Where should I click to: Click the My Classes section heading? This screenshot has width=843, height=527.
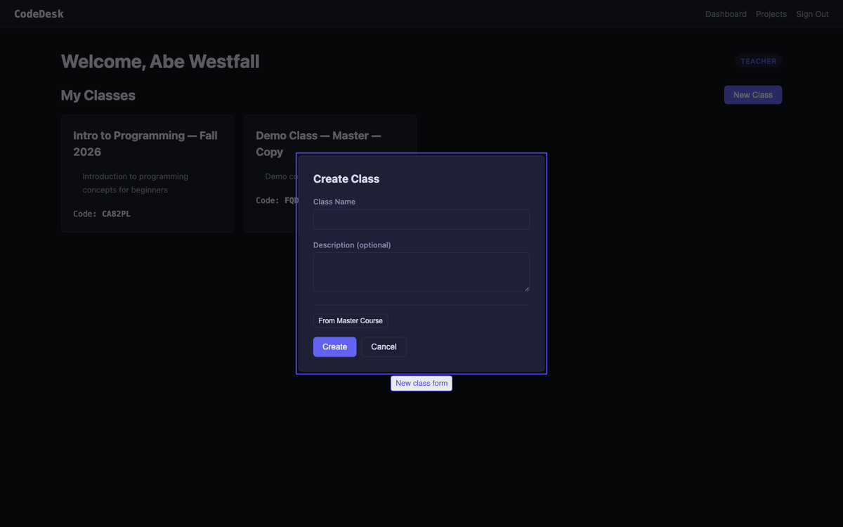[x=98, y=96]
